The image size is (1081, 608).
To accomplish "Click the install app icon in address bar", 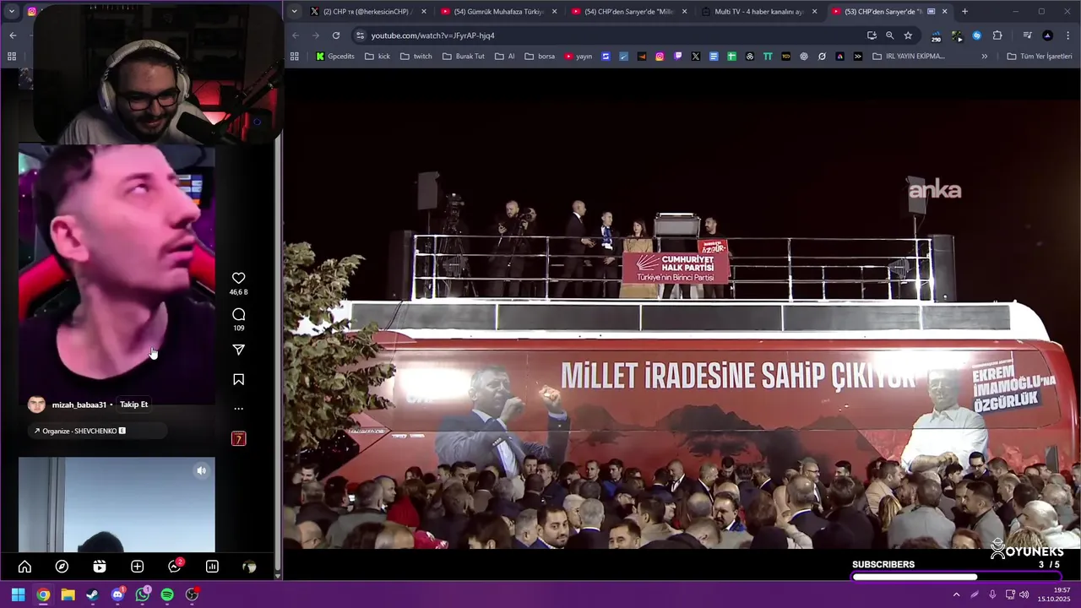I will pos(872,35).
